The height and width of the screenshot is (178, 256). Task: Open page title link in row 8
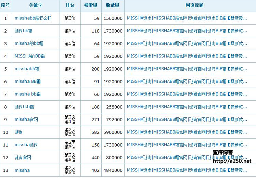pos(187,107)
